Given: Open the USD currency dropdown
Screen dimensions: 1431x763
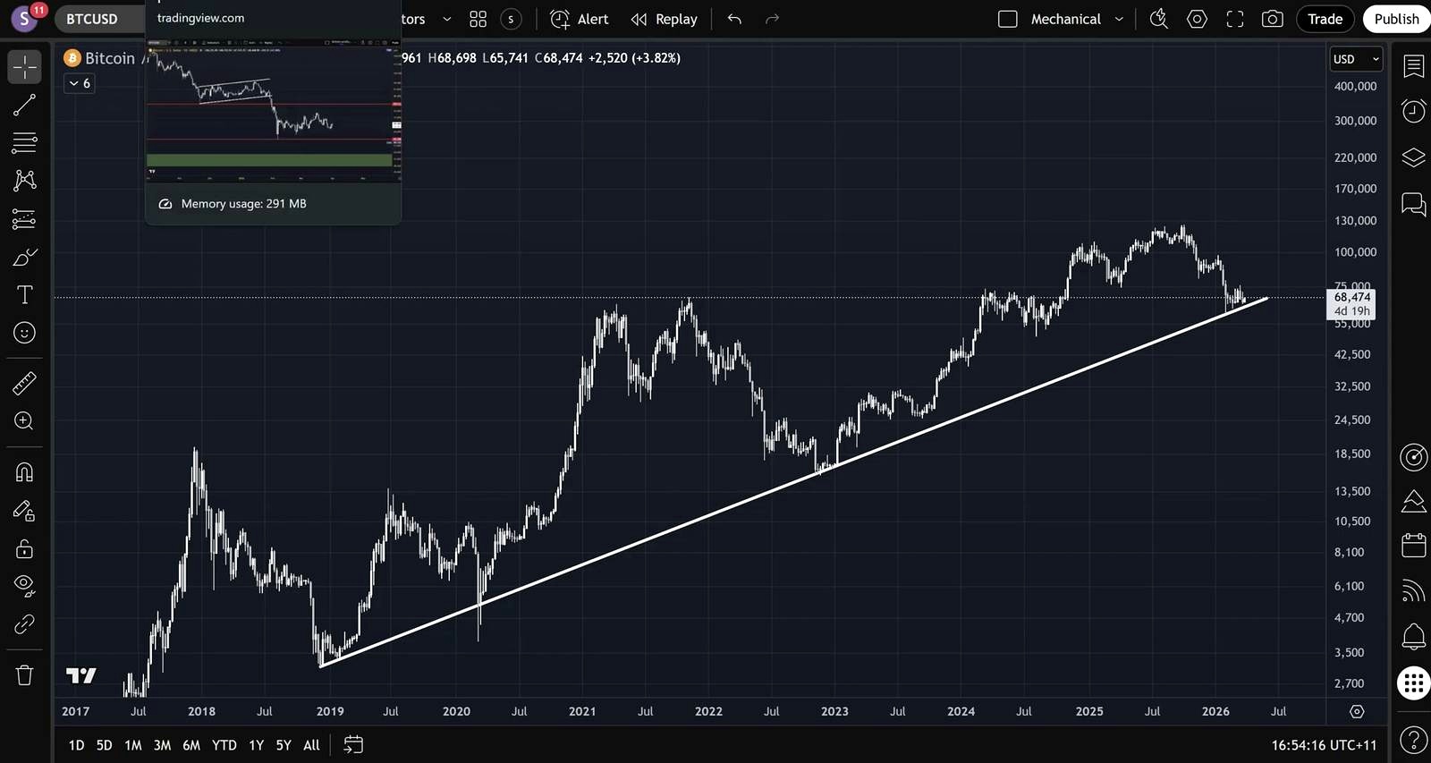Looking at the screenshot, I should (x=1356, y=59).
